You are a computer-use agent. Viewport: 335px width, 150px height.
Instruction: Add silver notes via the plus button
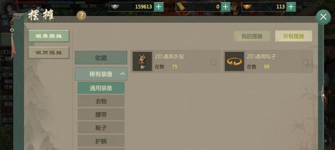(x=226, y=7)
